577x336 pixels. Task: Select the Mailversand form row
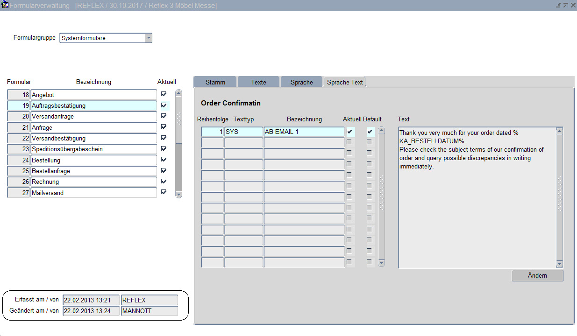[93, 193]
